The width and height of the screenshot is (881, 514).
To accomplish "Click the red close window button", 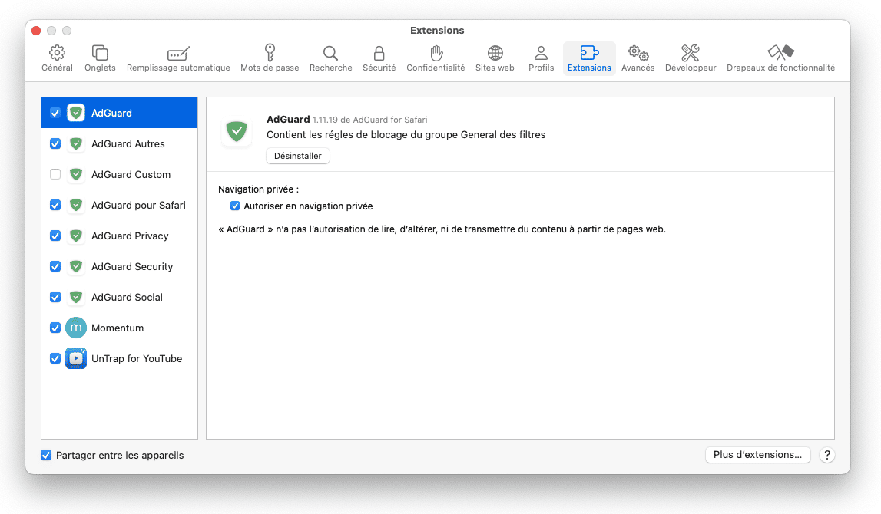I will tap(36, 31).
